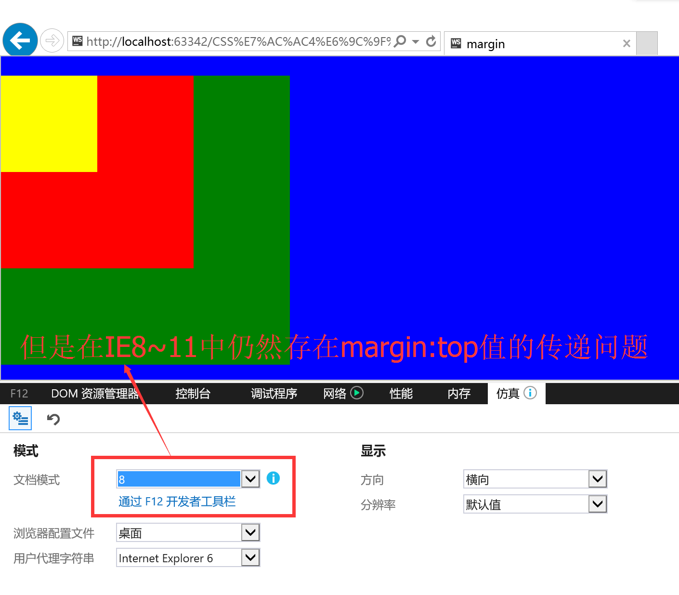
Task: Click the F12 label
Action: (x=19, y=394)
